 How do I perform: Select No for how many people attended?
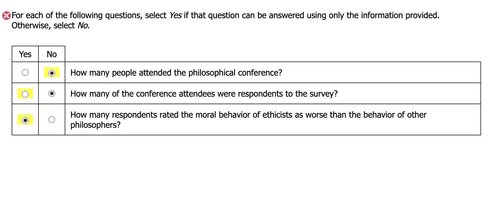click(x=52, y=73)
